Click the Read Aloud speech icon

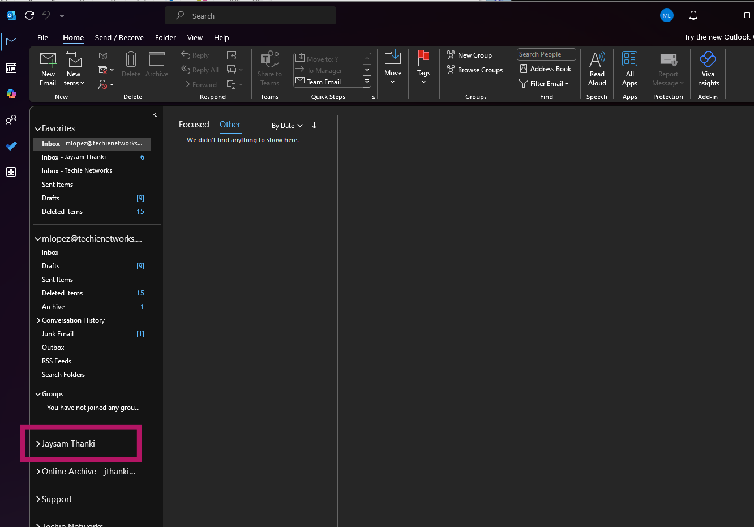pyautogui.click(x=597, y=60)
